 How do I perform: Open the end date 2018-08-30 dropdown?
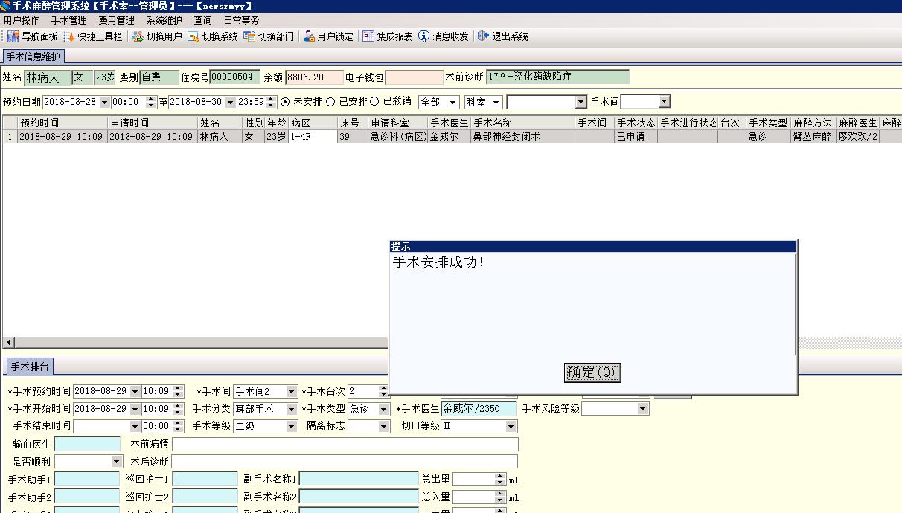pyautogui.click(x=231, y=102)
